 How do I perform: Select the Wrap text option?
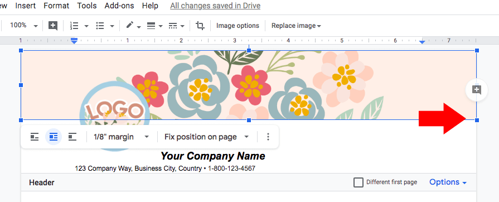(54, 137)
